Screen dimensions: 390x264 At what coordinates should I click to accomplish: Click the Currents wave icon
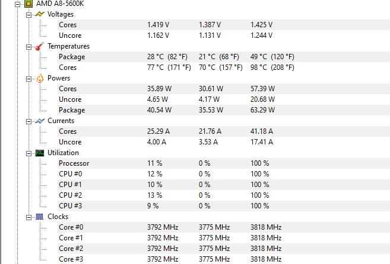tap(40, 121)
